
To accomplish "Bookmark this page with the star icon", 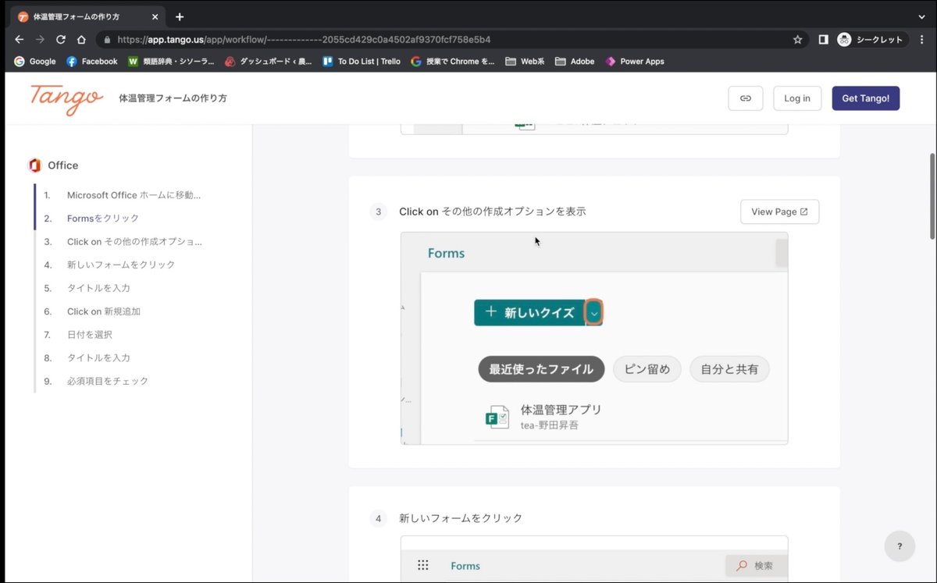I will tap(797, 39).
